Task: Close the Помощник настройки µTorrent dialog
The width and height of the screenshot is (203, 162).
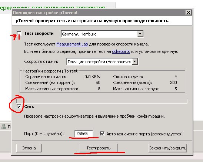Action: [x=189, y=13]
